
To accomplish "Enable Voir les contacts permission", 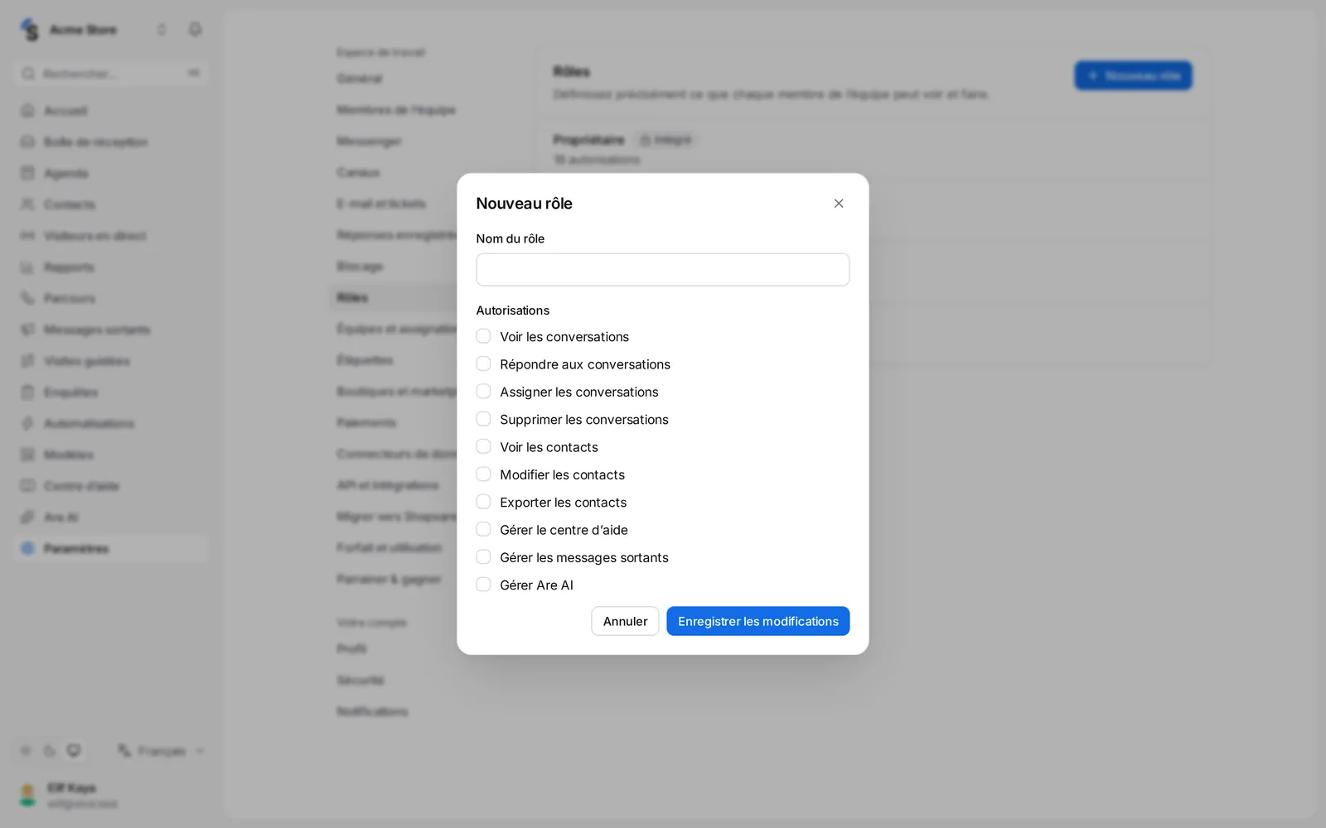I will tap(483, 446).
